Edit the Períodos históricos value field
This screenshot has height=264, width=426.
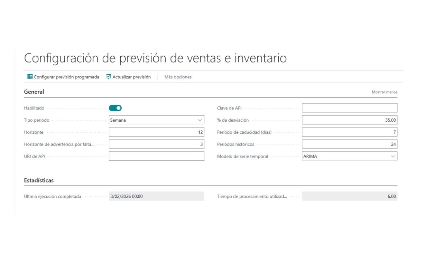point(349,144)
